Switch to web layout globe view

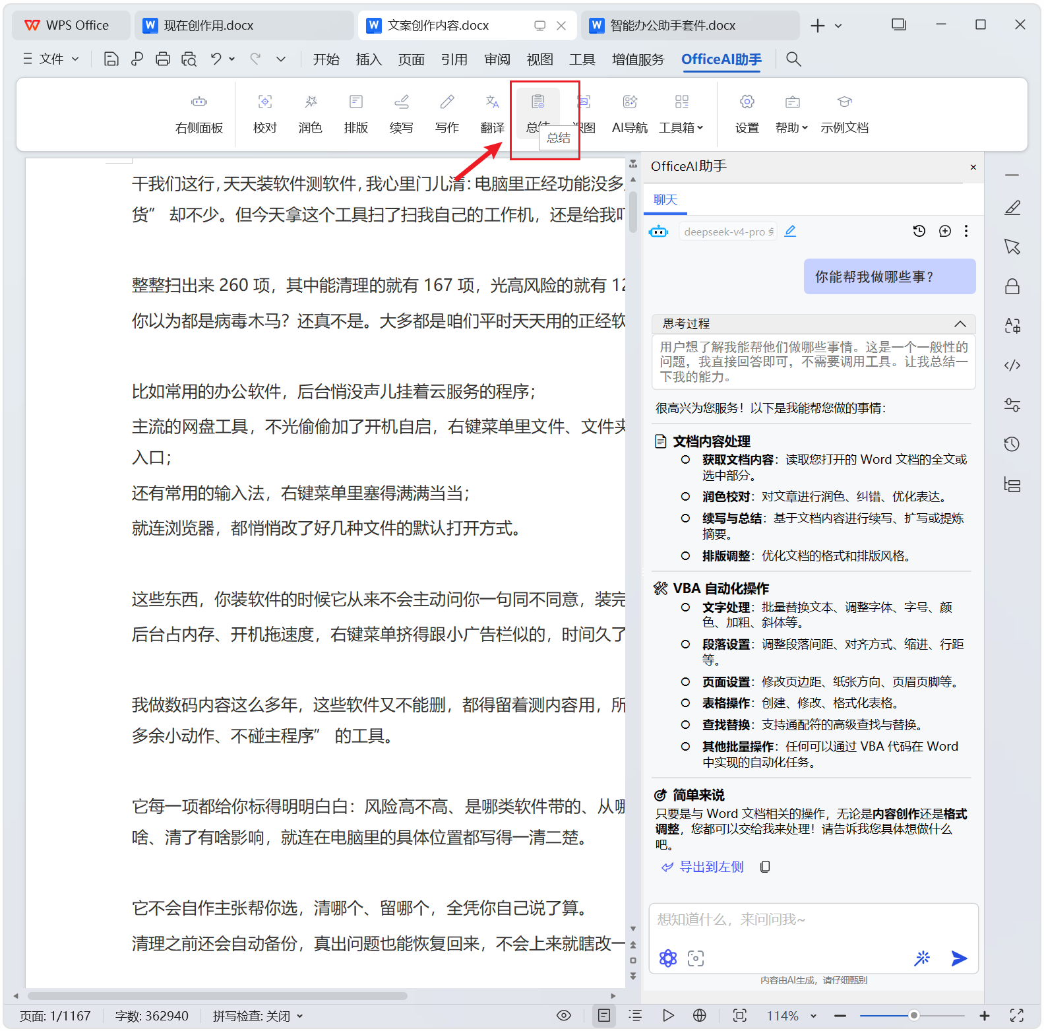point(700,1015)
